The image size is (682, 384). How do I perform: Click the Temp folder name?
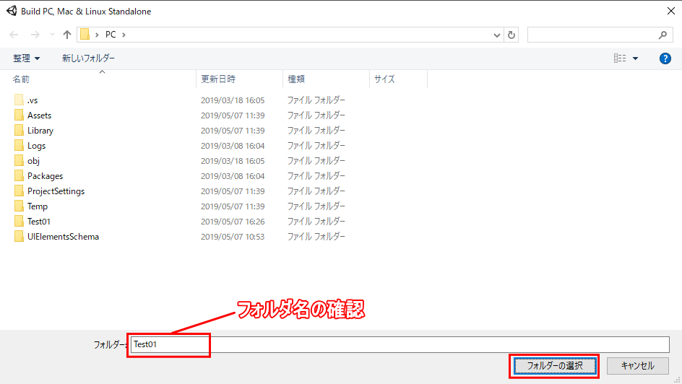pos(38,206)
